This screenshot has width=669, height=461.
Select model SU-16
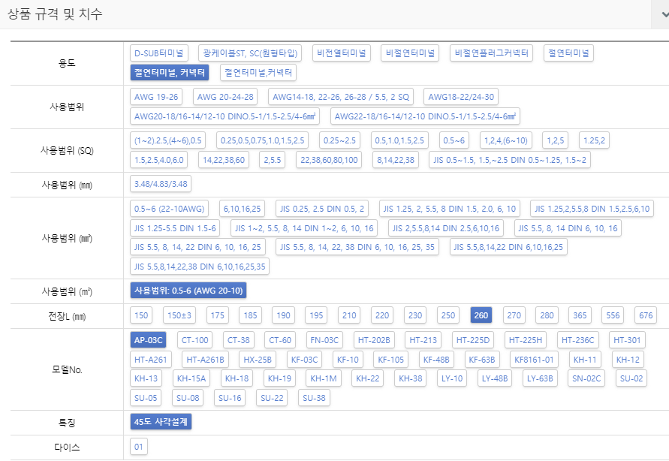coord(230,398)
